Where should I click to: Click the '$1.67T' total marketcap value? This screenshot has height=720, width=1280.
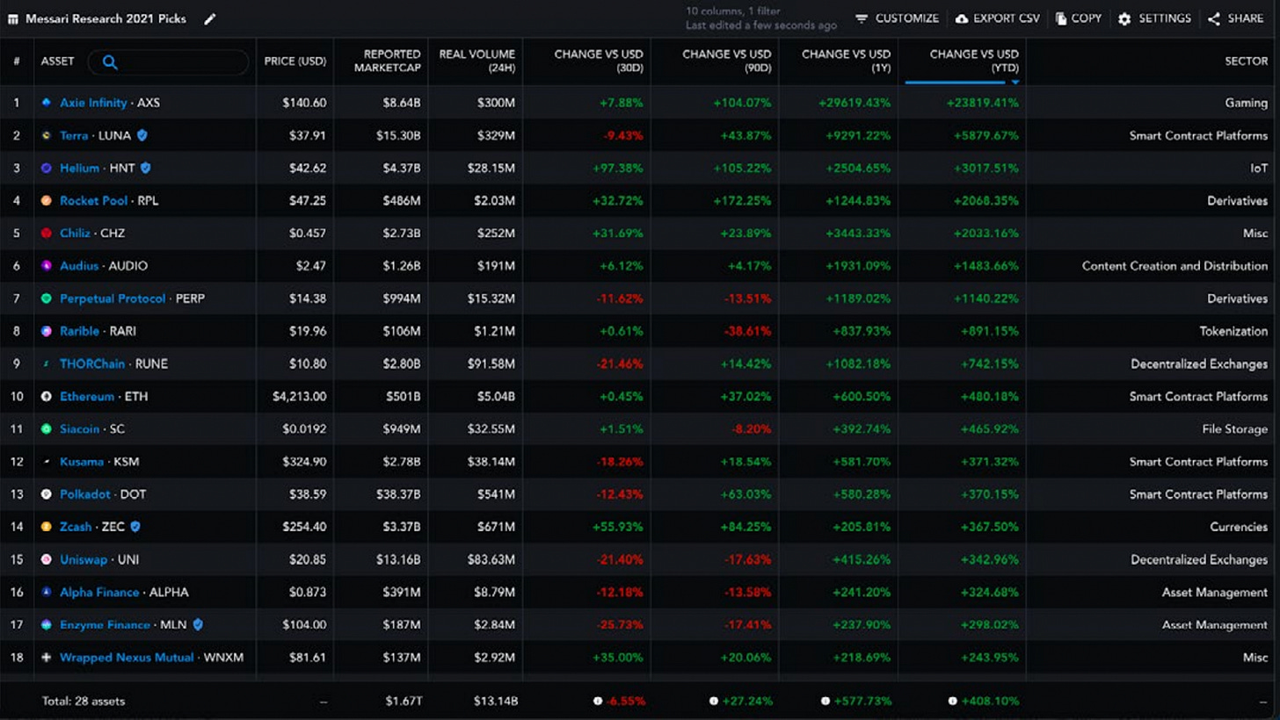pyautogui.click(x=403, y=701)
